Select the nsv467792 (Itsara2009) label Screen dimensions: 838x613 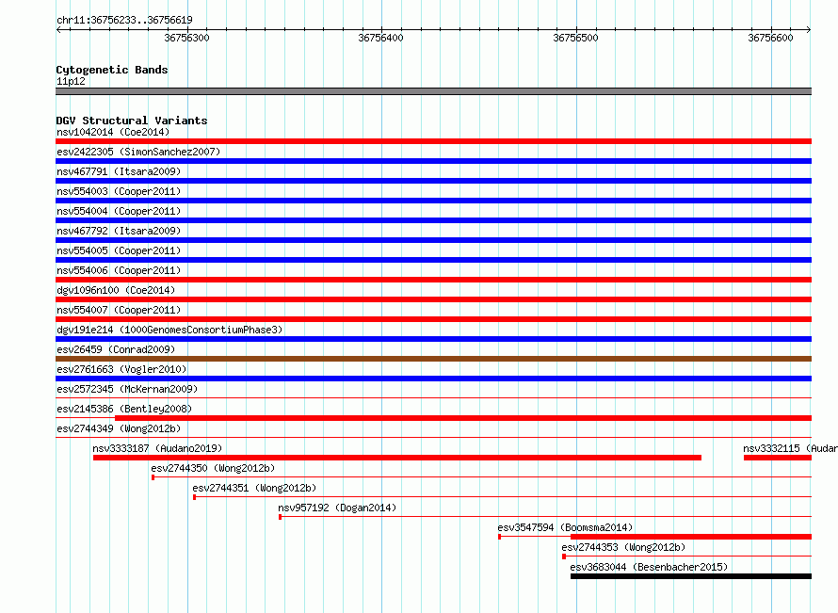(119, 231)
